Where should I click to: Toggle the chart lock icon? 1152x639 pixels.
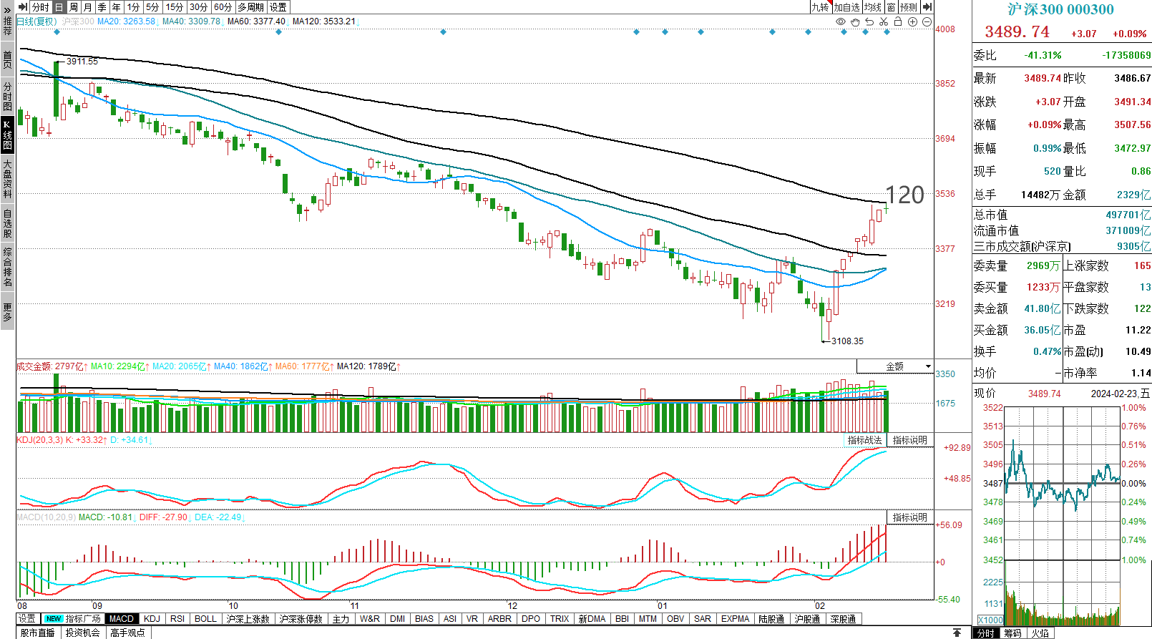(x=898, y=21)
